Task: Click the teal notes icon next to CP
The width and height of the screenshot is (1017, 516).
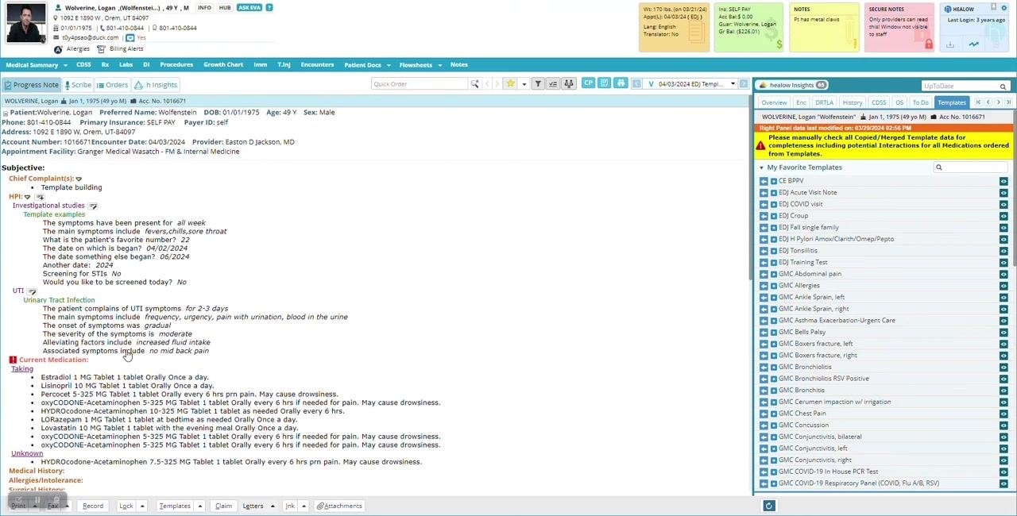Action: click(x=604, y=83)
